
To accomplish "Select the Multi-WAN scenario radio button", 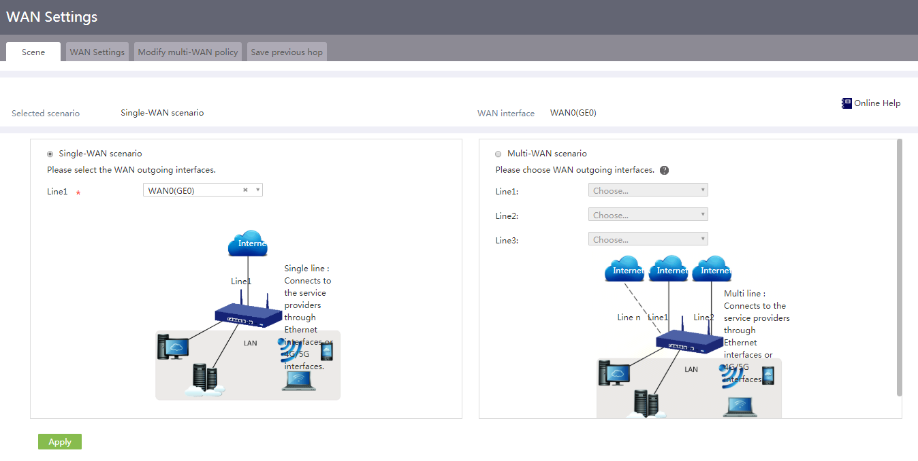I will tap(498, 154).
